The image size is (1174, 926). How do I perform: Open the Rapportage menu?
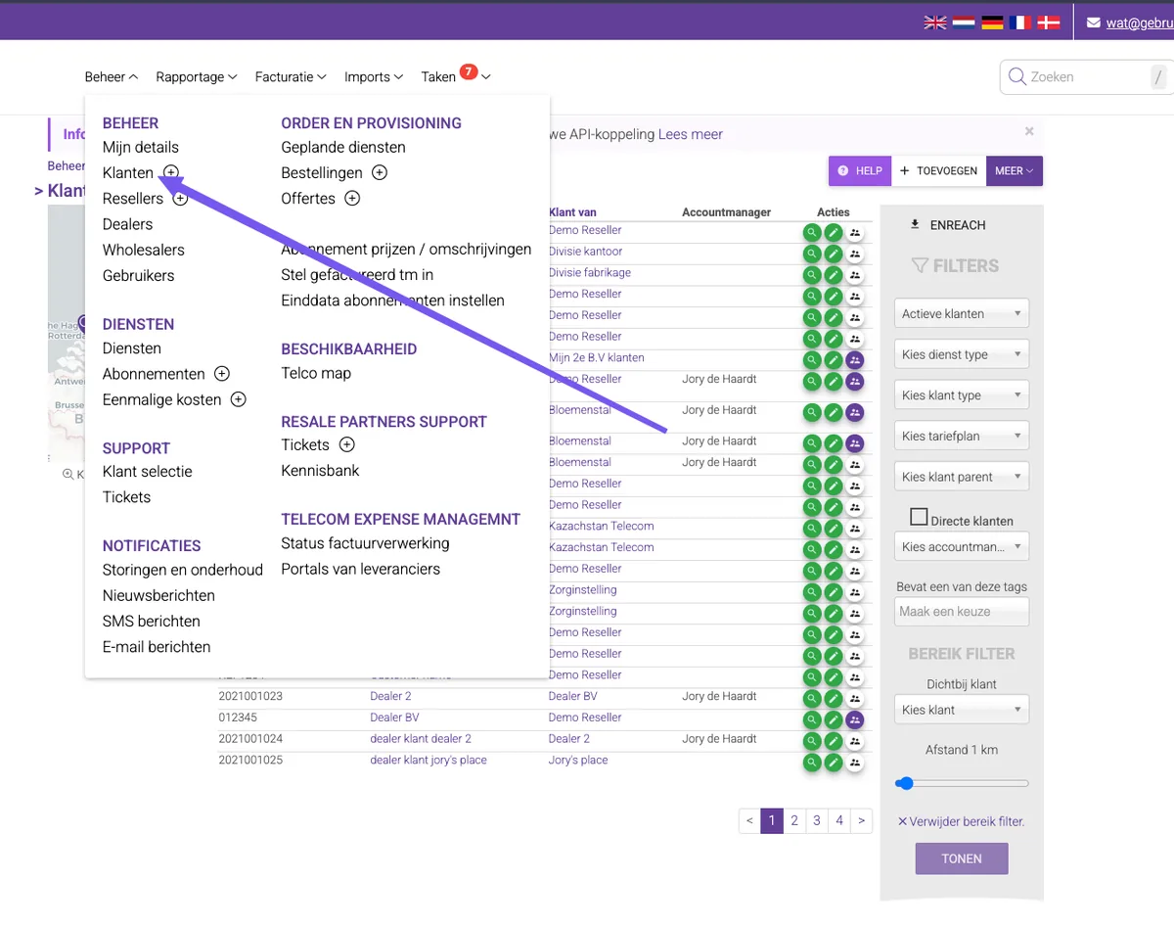[x=197, y=76]
